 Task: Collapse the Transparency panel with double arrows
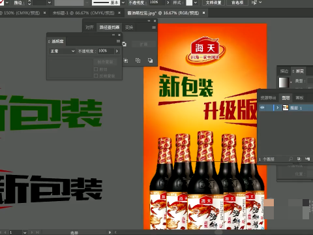pyautogui.click(x=113, y=35)
